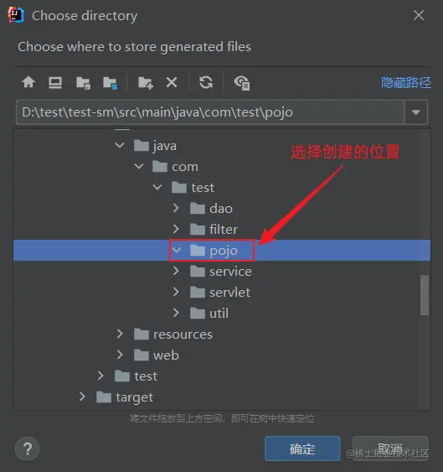Create a new folder icon

point(146,83)
